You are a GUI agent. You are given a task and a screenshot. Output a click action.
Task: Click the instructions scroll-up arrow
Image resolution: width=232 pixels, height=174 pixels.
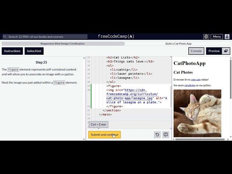[x=84, y=58]
